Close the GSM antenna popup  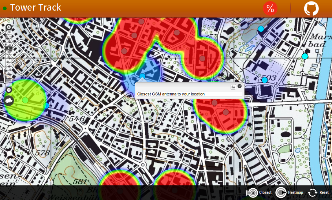(240, 86)
